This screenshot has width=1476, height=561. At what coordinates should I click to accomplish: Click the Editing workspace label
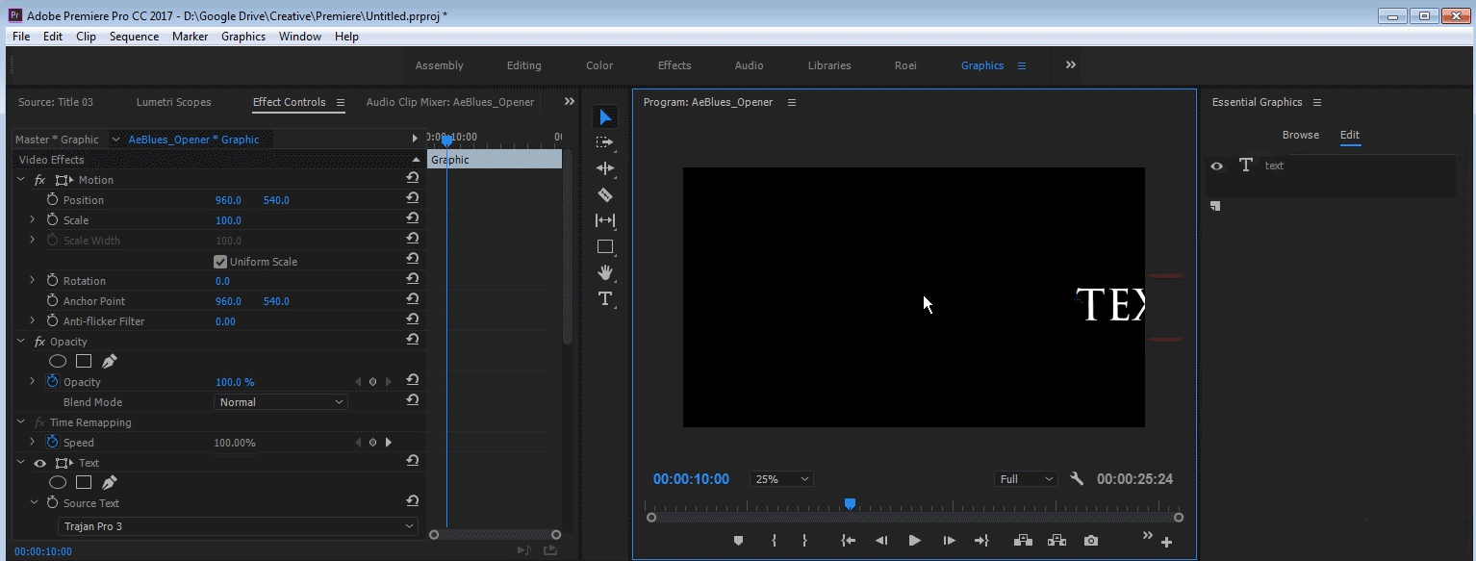(x=523, y=64)
